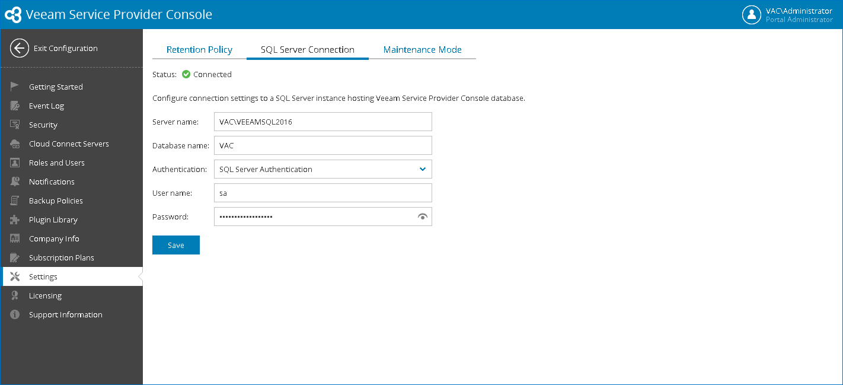Click the Plugin Library puzzle icon
The height and width of the screenshot is (385, 843).
(15, 219)
